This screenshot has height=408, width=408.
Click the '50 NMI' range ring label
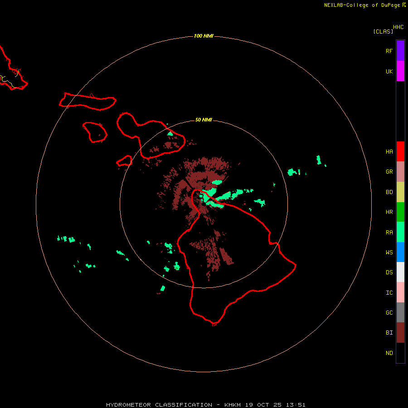point(204,120)
